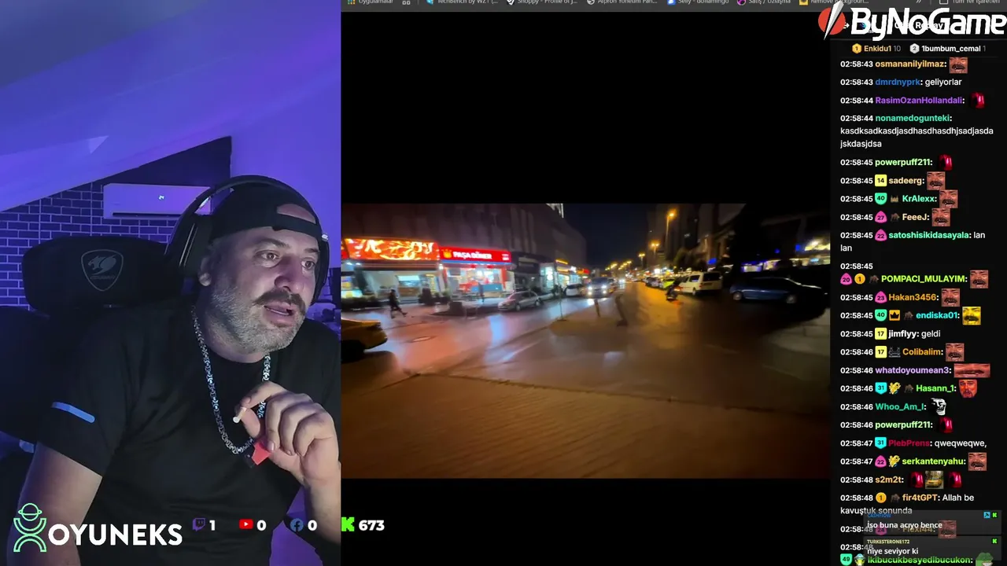Open the 'Shoppy - Profile' bookmark
The height and width of the screenshot is (566, 1007).
tap(542, 2)
